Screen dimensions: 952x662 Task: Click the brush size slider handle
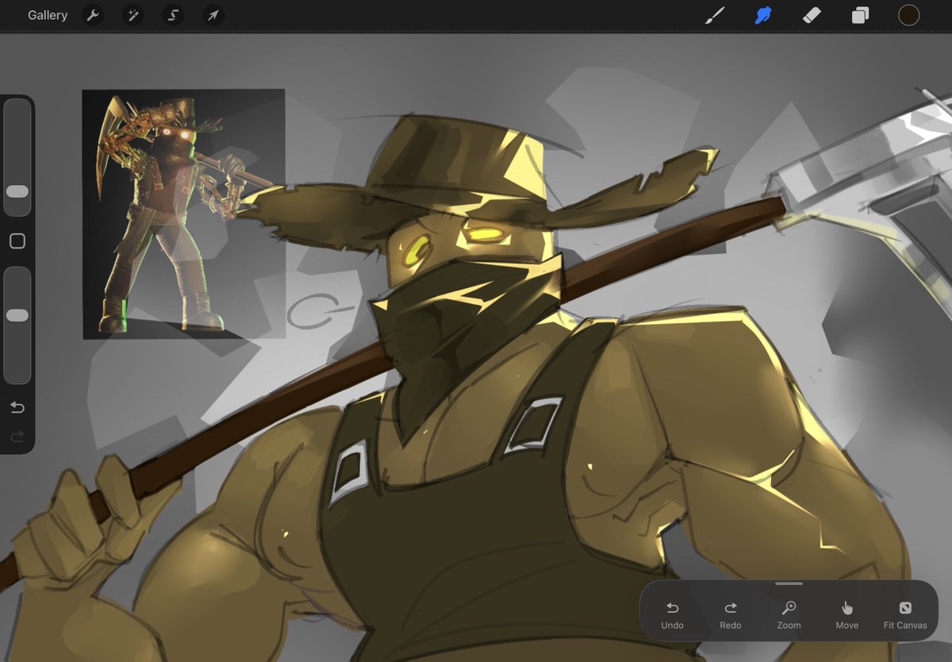tap(17, 191)
